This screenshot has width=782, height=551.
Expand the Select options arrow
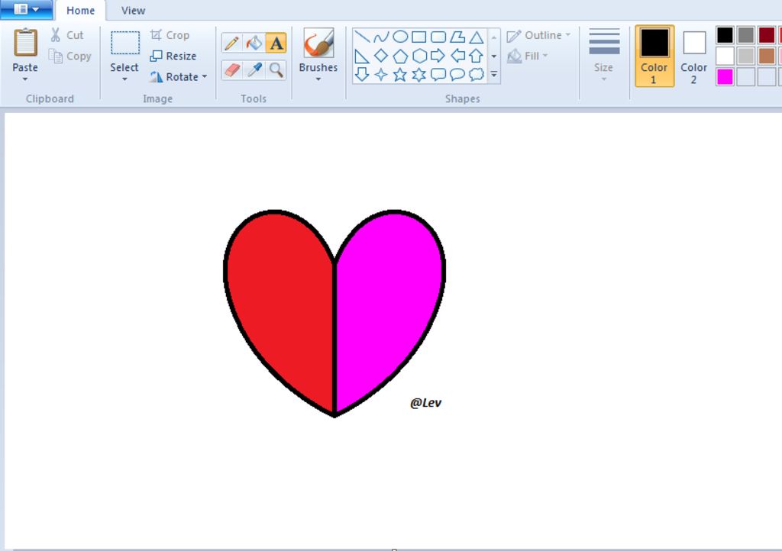click(124, 79)
